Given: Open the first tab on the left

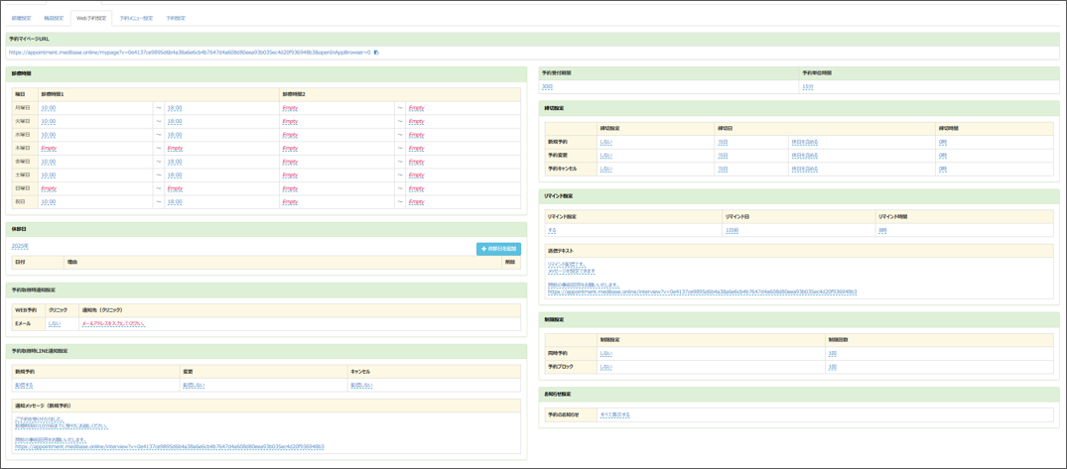Looking at the screenshot, I should click(x=21, y=18).
